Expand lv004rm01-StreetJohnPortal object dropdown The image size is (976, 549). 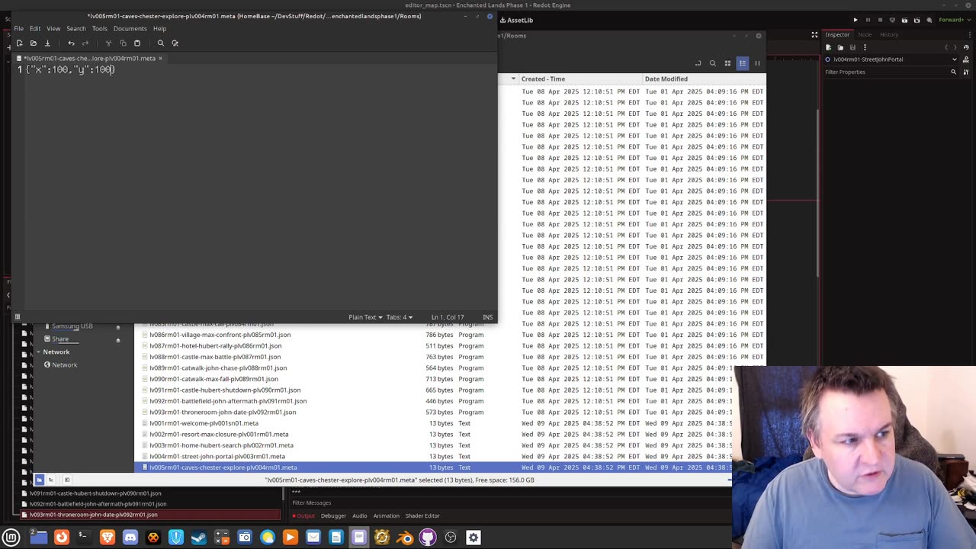(x=955, y=59)
